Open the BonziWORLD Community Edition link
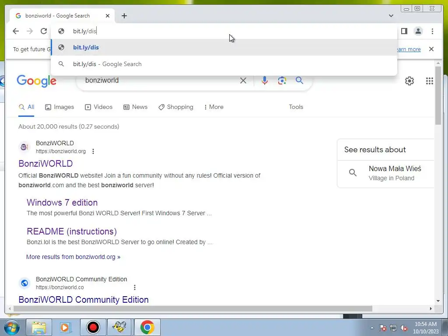 click(x=84, y=300)
